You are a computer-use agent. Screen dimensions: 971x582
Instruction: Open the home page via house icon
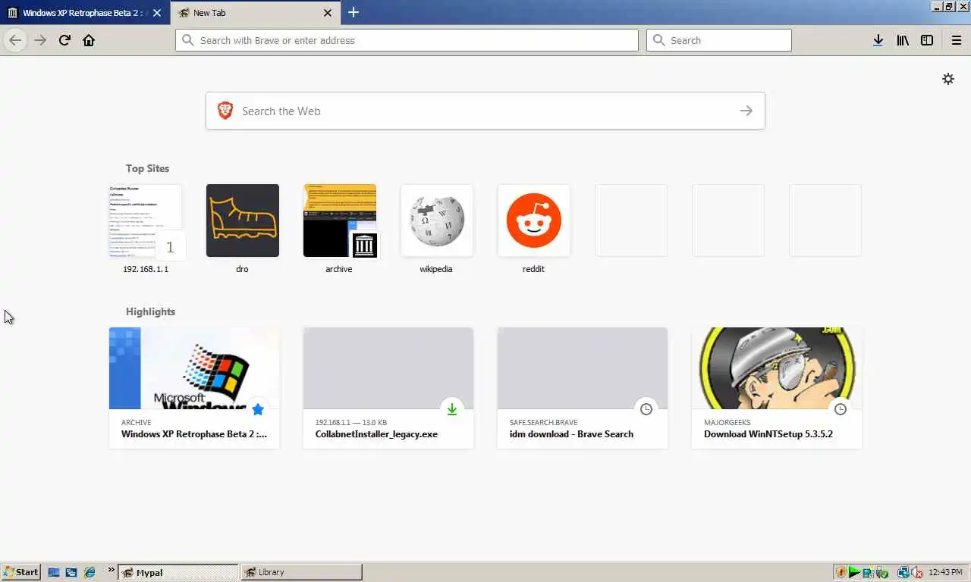[x=89, y=40]
